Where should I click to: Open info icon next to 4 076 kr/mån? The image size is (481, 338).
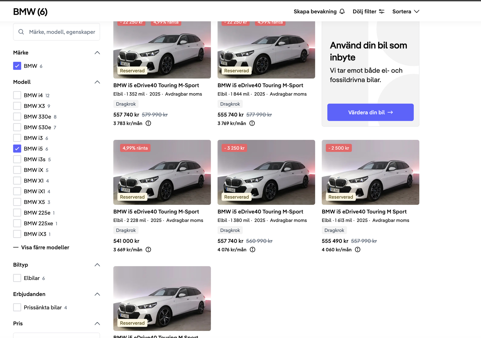point(253,250)
